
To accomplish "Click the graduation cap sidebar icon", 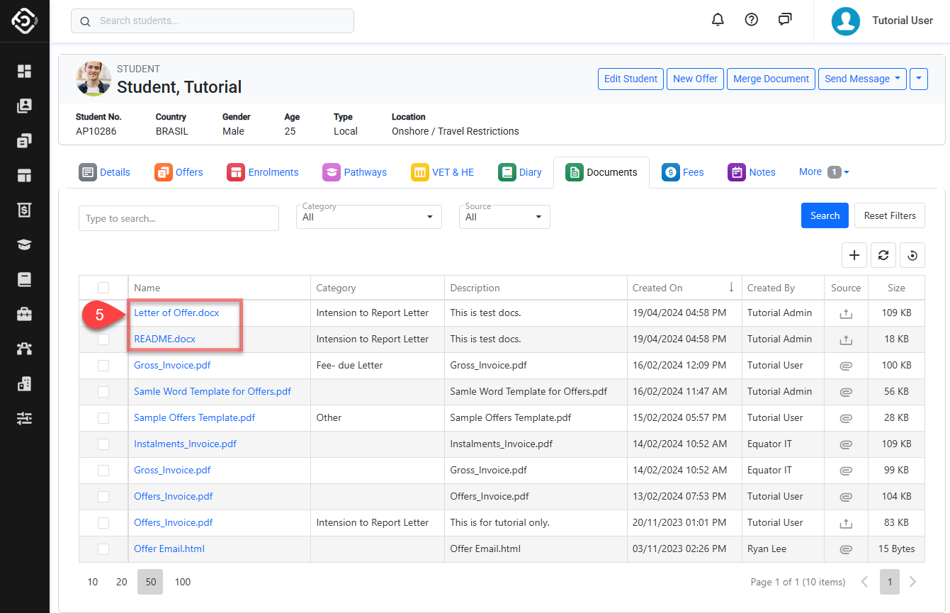I will click(25, 244).
